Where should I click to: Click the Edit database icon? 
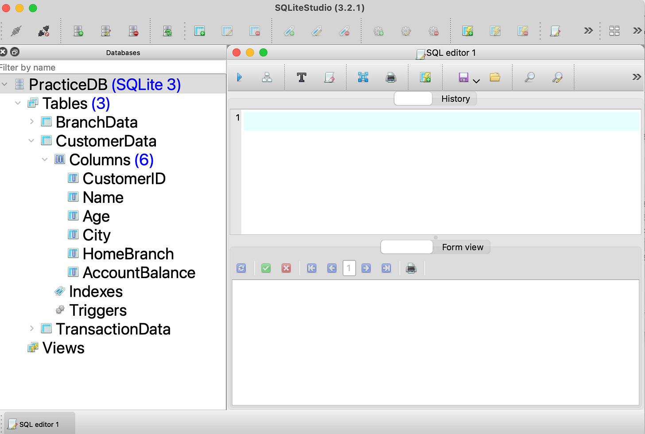[106, 31]
